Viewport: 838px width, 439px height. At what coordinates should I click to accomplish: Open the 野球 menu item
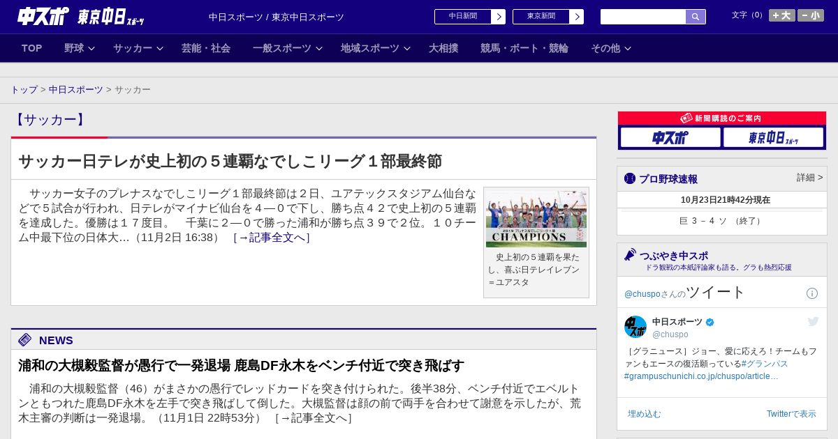click(74, 48)
